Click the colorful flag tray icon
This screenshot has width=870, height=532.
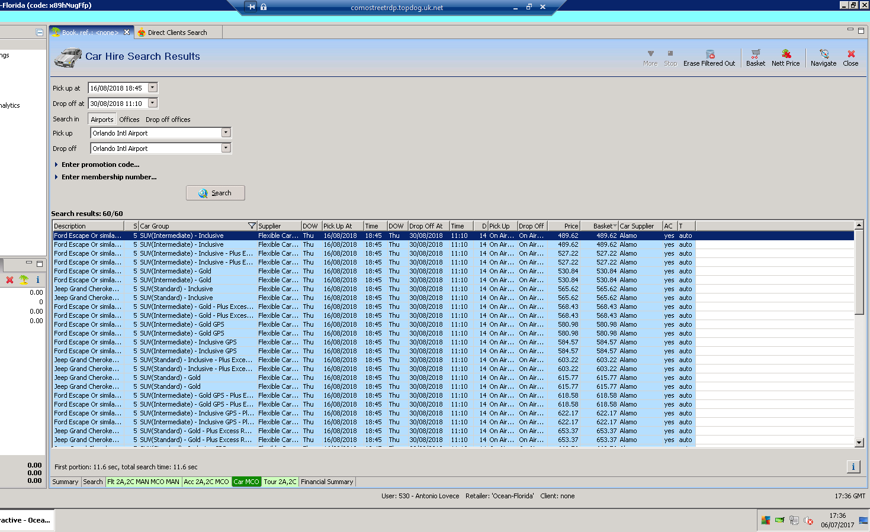766,520
